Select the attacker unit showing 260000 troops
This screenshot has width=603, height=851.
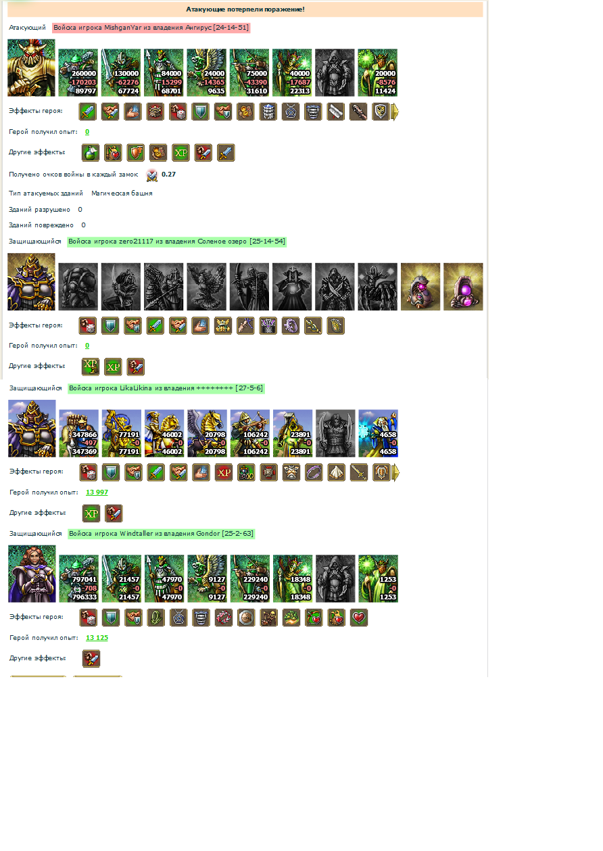(x=78, y=72)
